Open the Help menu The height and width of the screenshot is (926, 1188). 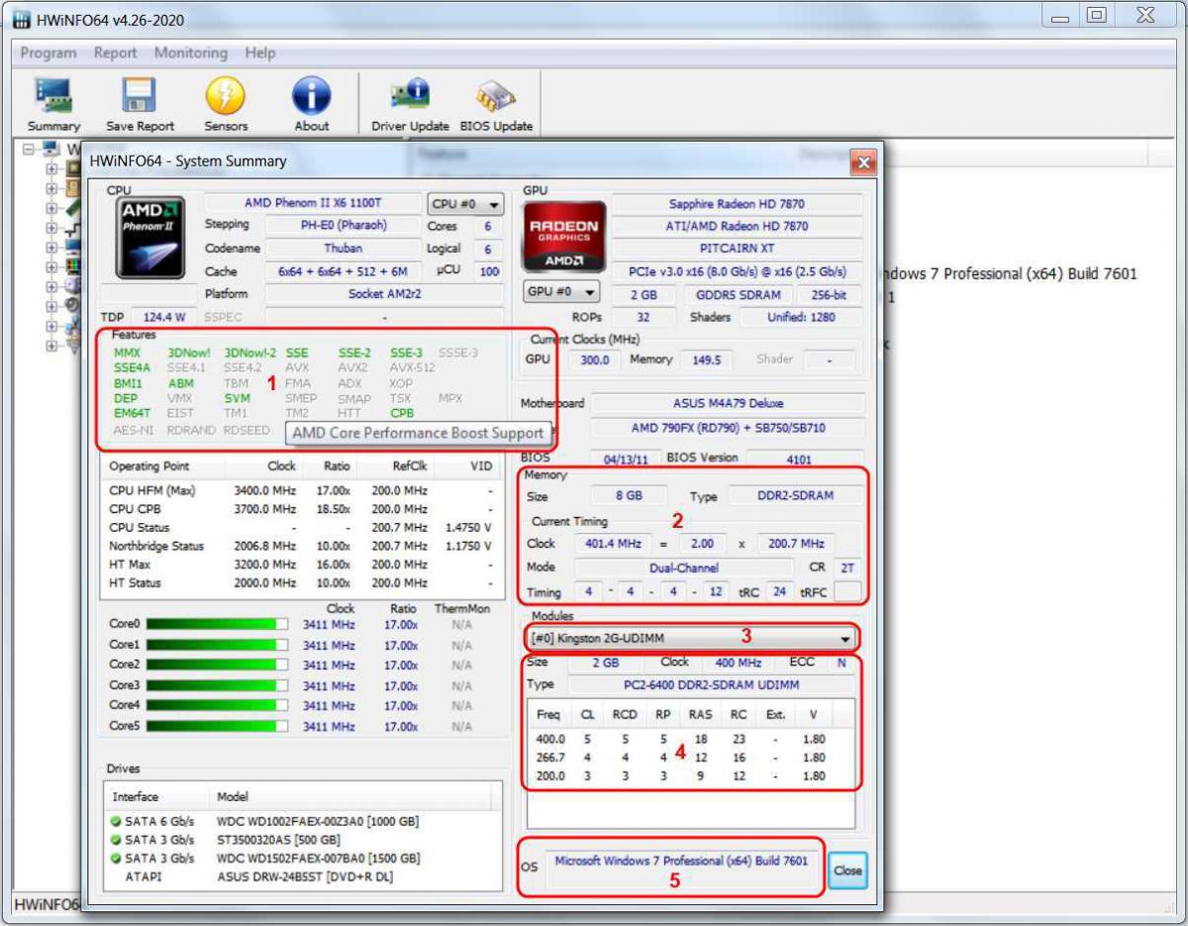(260, 52)
